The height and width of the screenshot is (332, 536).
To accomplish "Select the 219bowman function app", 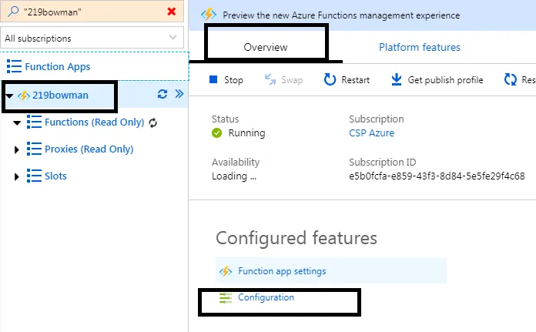I will pos(61,95).
